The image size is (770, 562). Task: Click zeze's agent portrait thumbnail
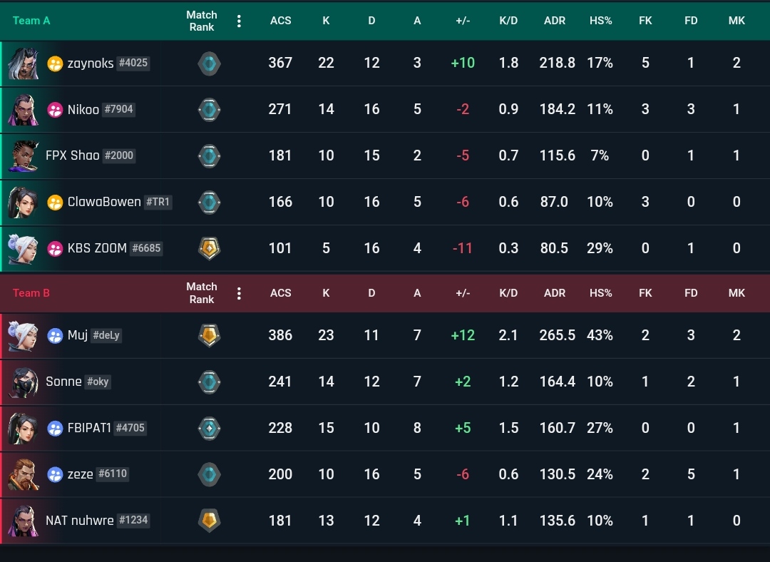tap(23, 474)
